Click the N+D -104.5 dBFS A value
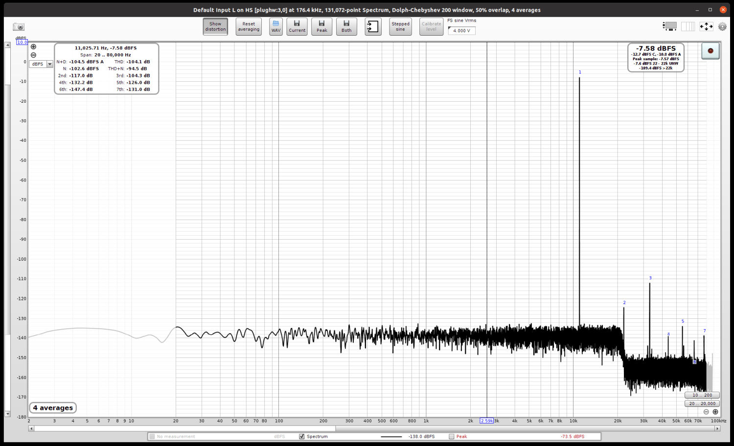 (87, 62)
